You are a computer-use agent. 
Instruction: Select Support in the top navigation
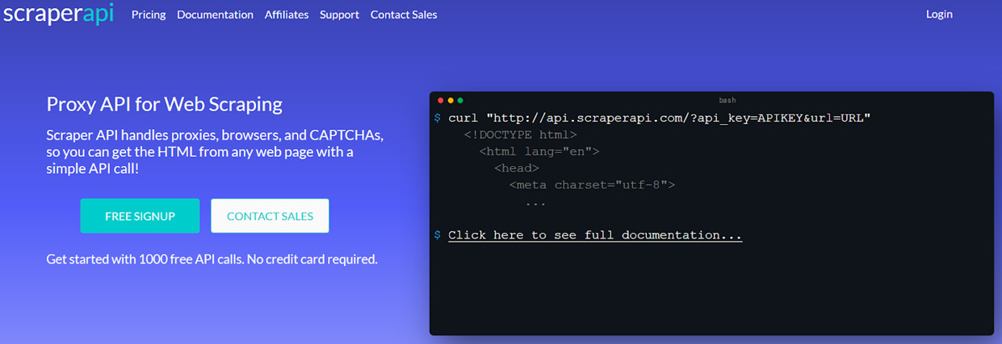pyautogui.click(x=339, y=15)
